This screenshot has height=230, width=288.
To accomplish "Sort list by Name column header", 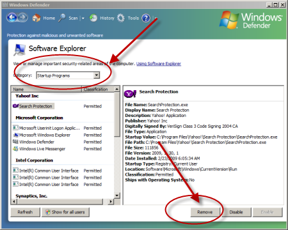I will pos(46,89).
